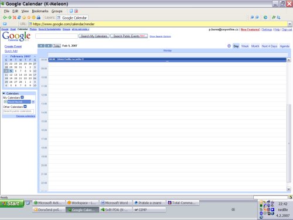Click next month arrow in mini calendar
293x220 pixels.
(35, 56)
